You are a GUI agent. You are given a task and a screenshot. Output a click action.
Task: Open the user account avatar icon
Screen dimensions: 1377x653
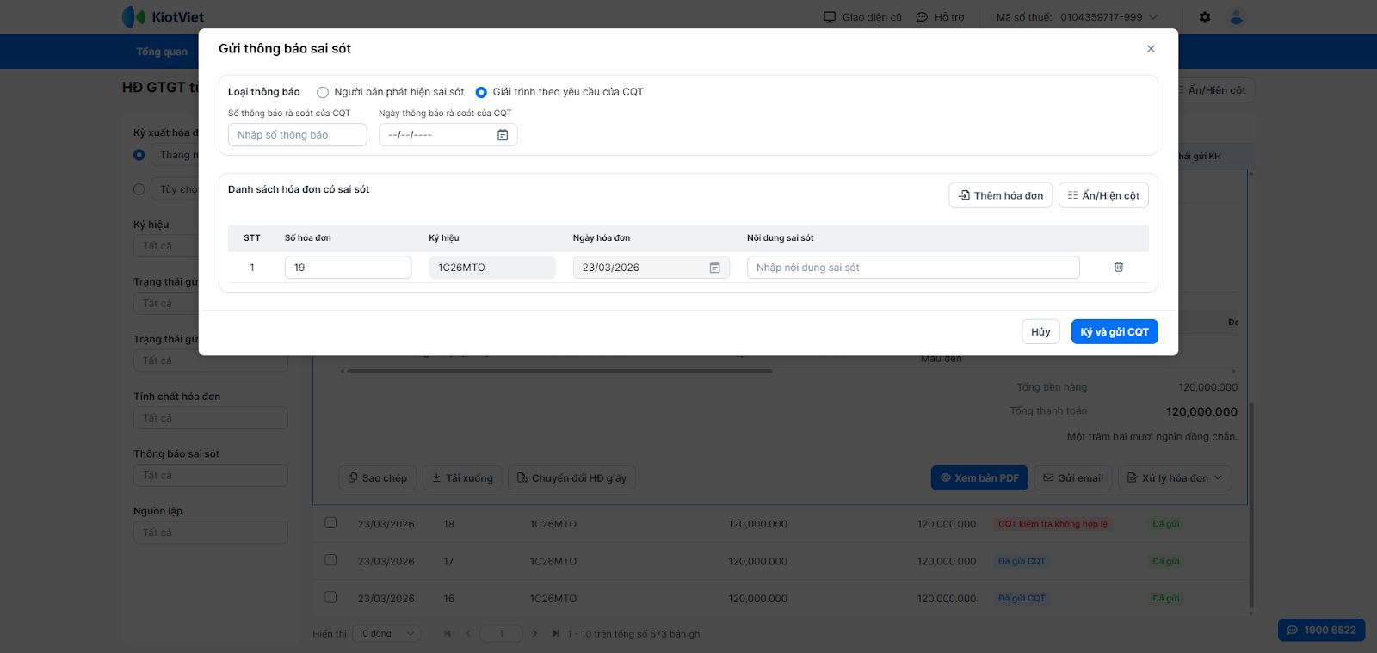click(x=1237, y=17)
